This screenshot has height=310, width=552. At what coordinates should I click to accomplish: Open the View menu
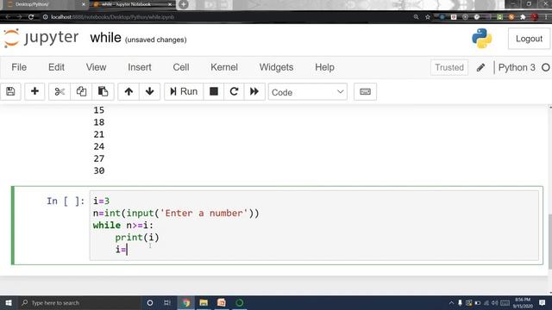point(96,67)
